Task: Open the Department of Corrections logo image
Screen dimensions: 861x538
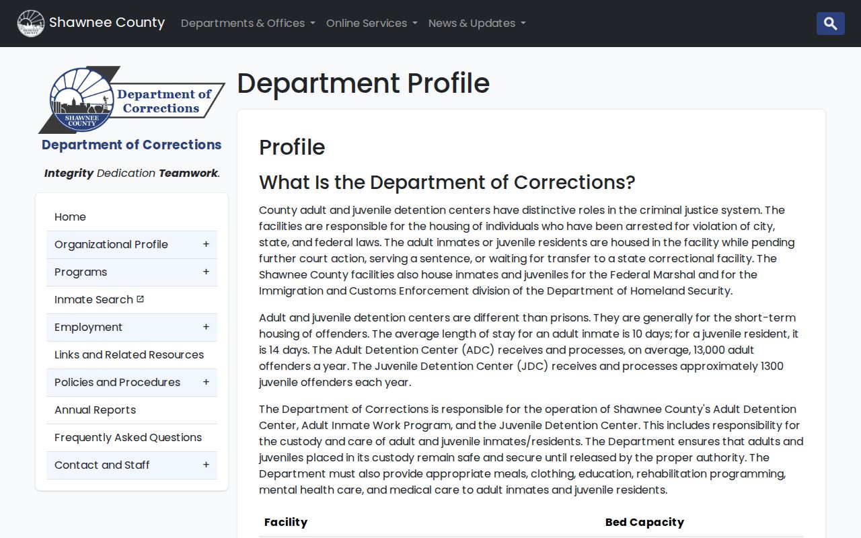Action: (132, 100)
